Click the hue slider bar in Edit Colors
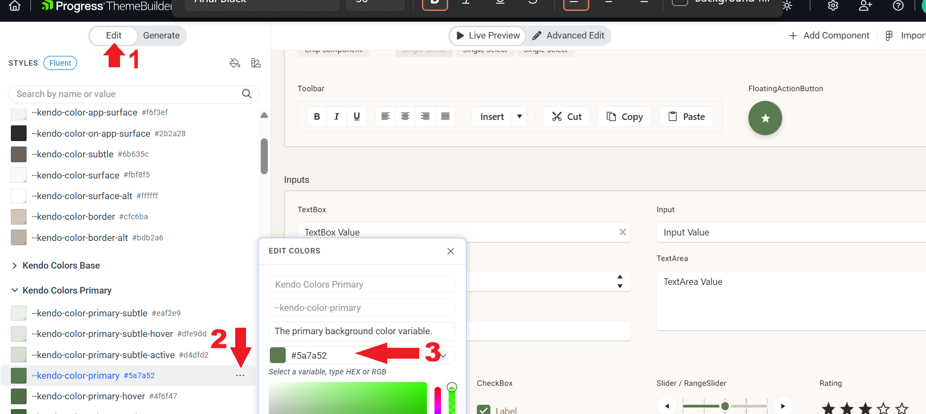Viewport: 926px width, 414px height. pos(438,400)
